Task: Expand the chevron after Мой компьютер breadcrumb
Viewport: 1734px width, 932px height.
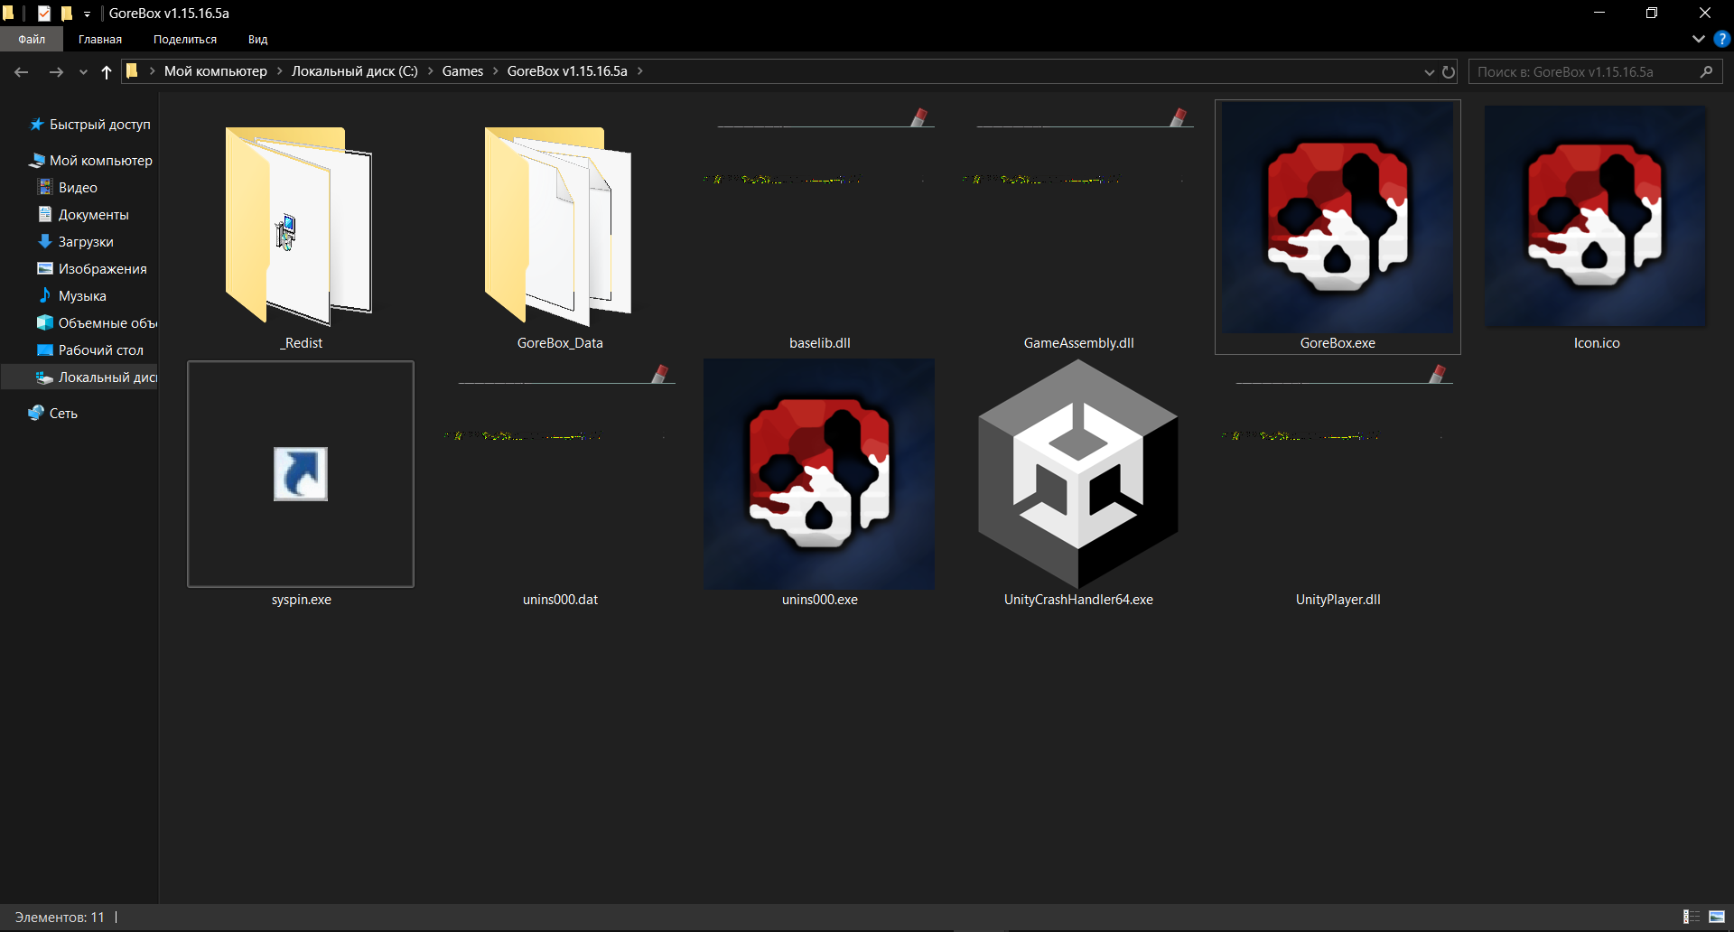Action: tap(279, 70)
